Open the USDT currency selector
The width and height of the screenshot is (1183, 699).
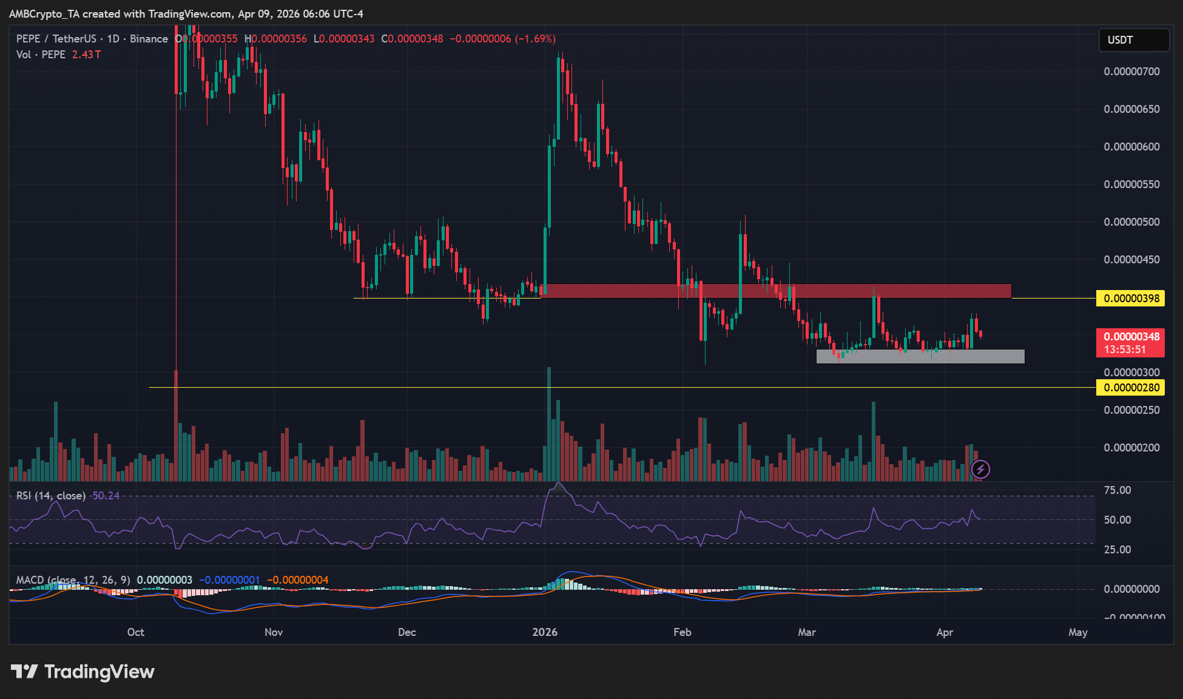click(x=1133, y=40)
